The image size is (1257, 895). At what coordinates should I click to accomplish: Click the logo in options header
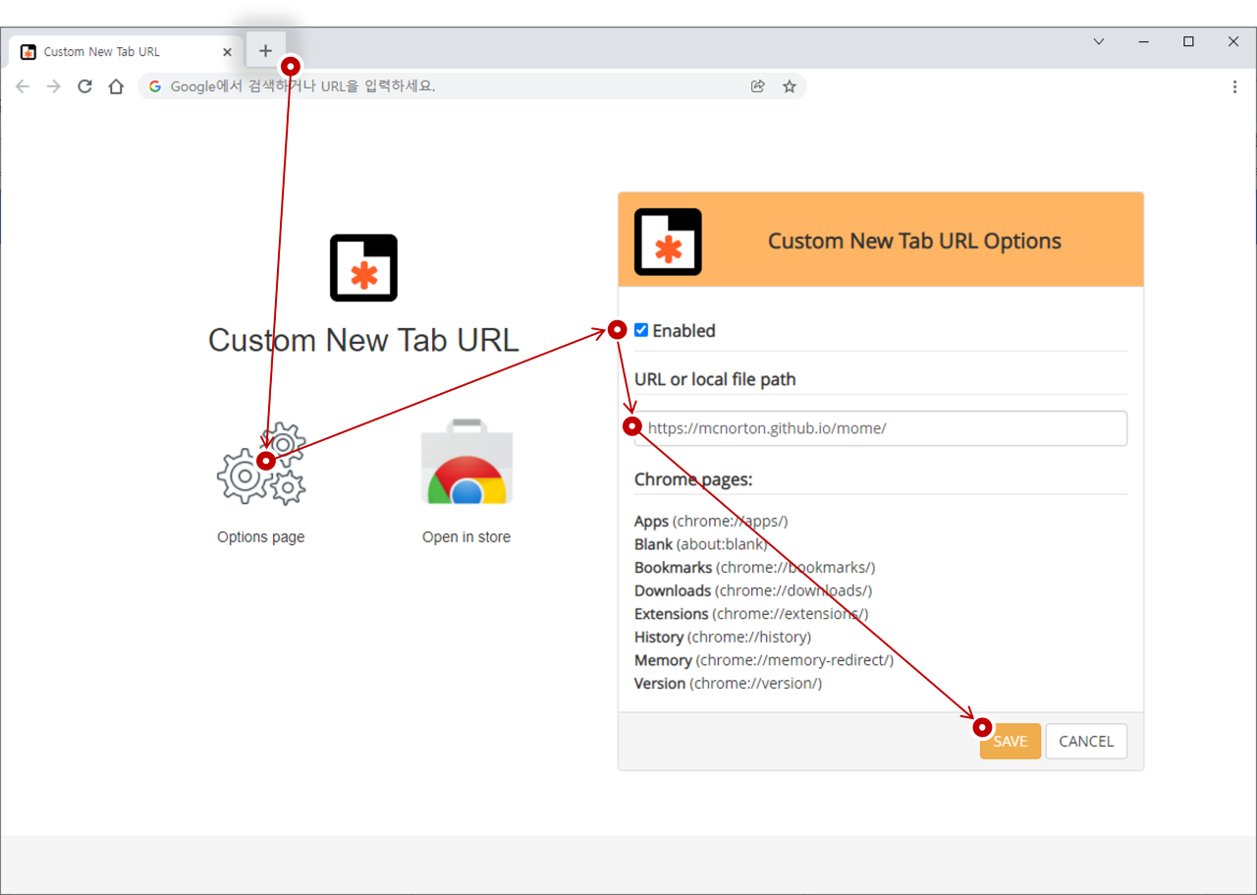pyautogui.click(x=668, y=242)
